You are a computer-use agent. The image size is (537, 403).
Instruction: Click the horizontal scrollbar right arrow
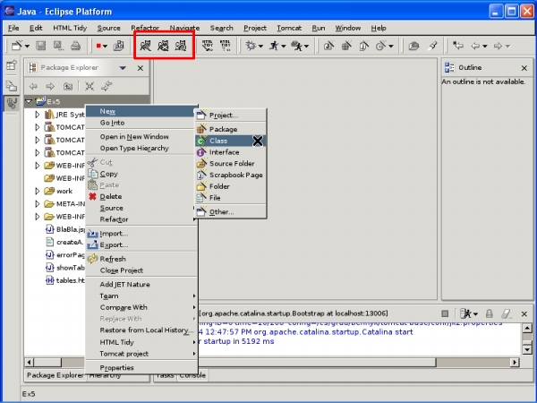[515, 362]
